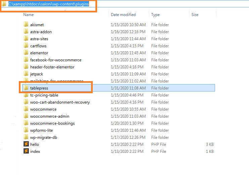Select the woocommerce folder name
249x175 pixels.
[x=43, y=109]
